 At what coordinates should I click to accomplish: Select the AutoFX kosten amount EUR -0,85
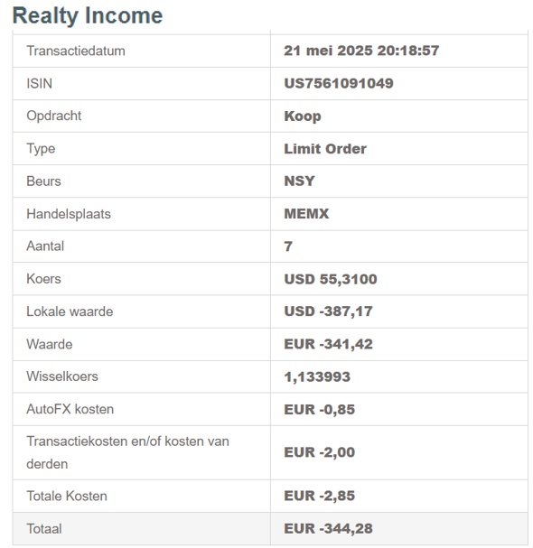[319, 410]
